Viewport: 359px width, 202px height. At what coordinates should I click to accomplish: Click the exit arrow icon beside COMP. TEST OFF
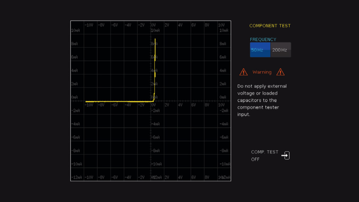[285, 155]
